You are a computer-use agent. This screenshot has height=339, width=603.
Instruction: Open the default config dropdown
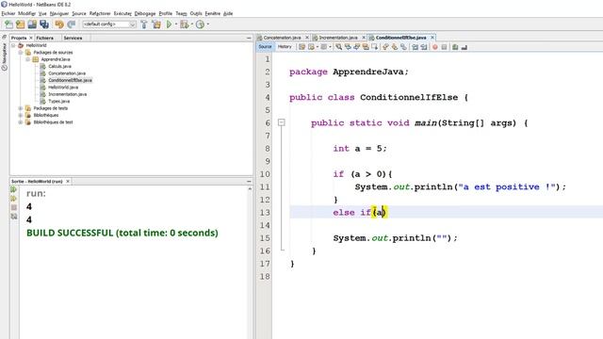tap(109, 24)
